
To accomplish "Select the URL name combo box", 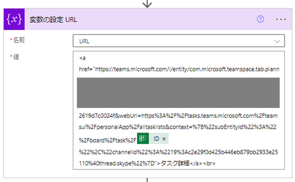I will pyautogui.click(x=179, y=41).
